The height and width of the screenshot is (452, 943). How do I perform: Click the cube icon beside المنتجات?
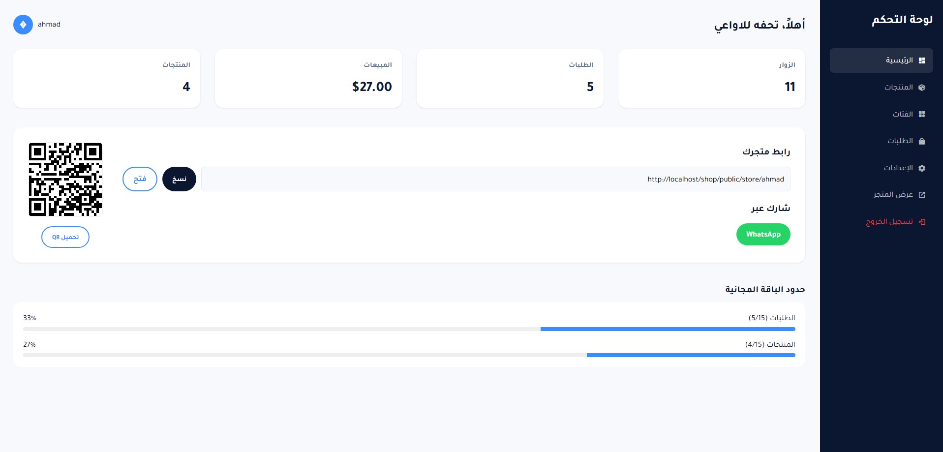click(x=922, y=88)
